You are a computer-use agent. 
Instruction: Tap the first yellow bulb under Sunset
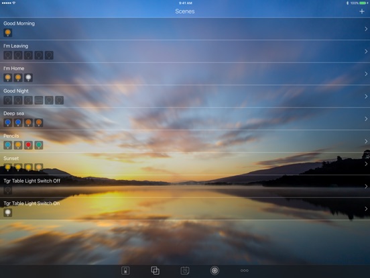[x=8, y=167]
